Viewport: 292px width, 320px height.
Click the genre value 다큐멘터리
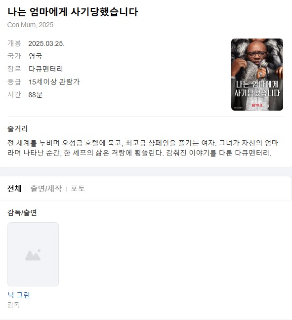coord(45,69)
